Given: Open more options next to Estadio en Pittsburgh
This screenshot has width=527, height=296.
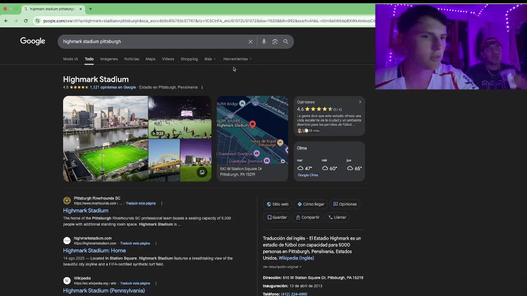Looking at the screenshot, I should [202, 87].
